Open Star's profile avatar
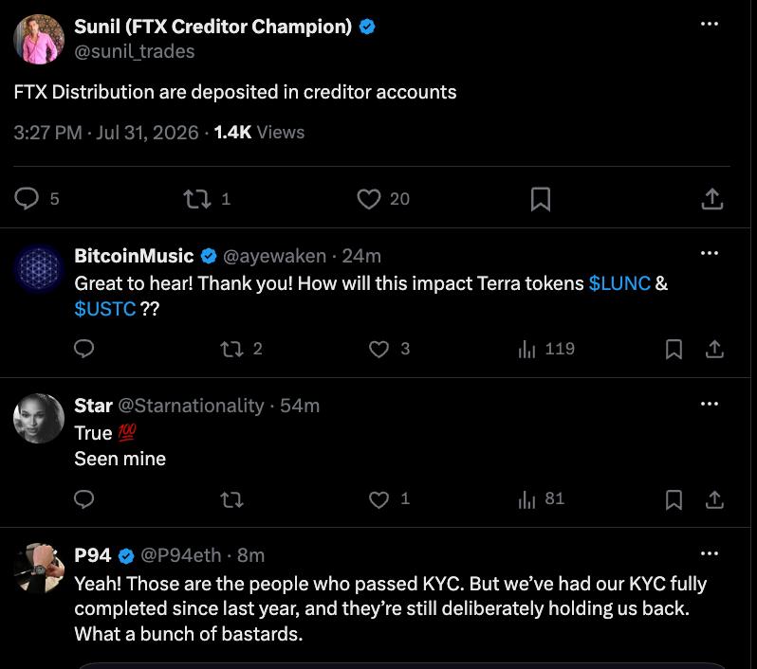757x669 pixels. click(x=39, y=418)
